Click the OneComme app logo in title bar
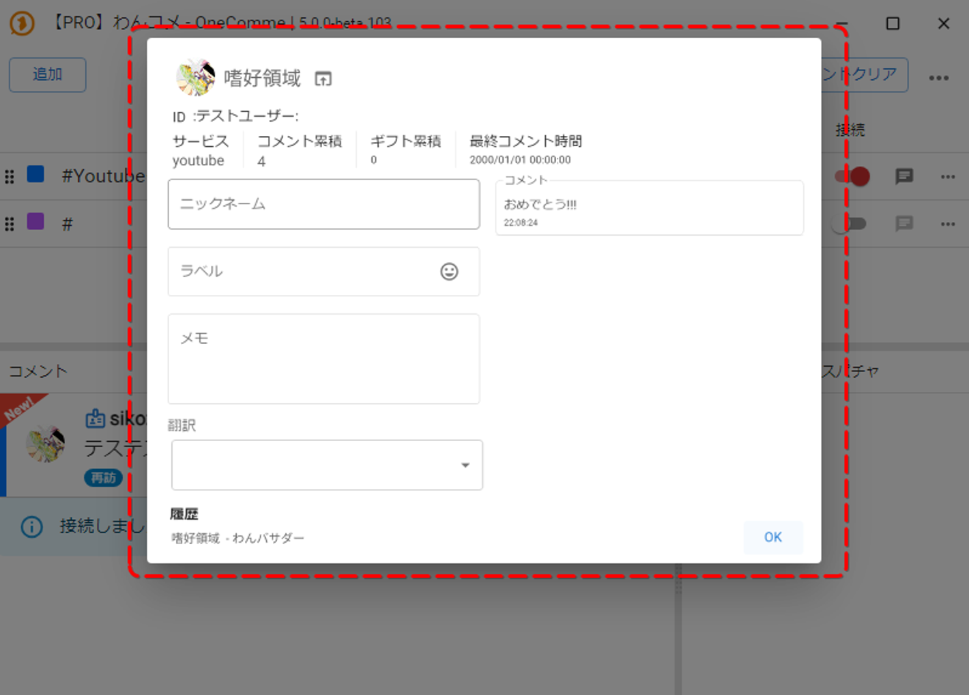 [x=22, y=23]
